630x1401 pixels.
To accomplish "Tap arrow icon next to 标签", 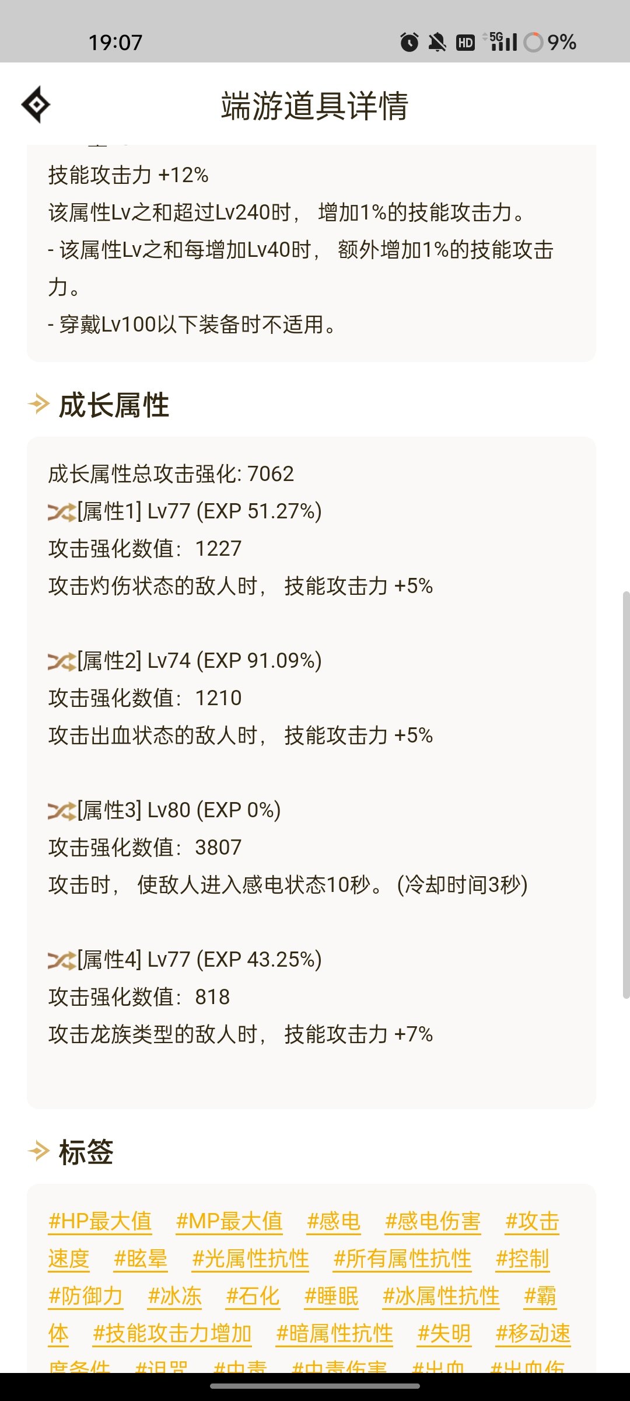I will click(39, 1151).
